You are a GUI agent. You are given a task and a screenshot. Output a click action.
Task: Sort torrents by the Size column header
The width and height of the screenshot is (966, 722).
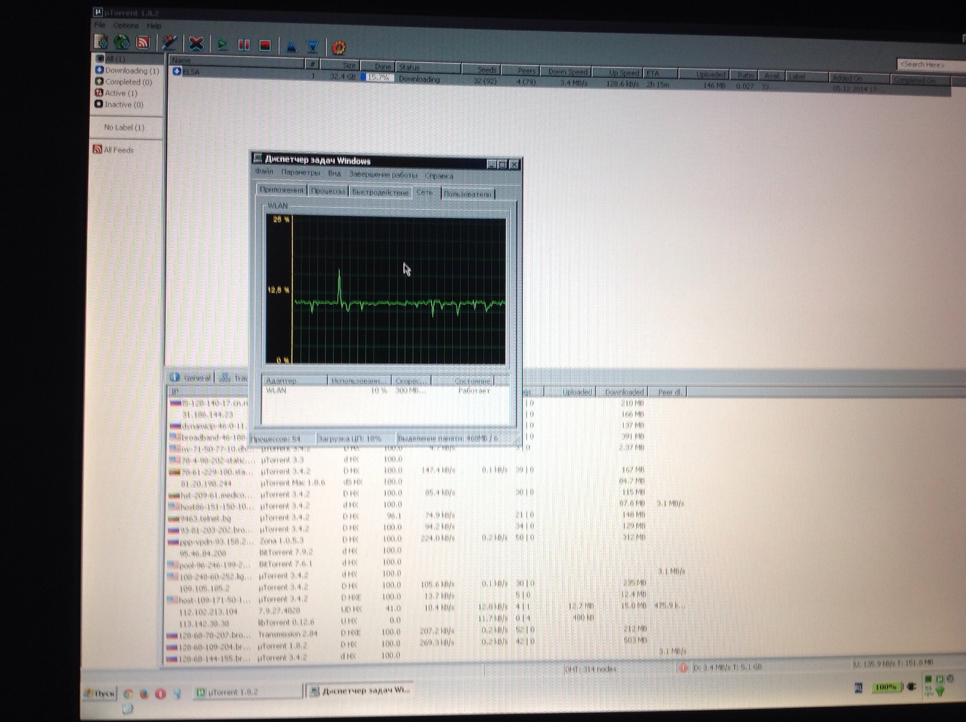pyautogui.click(x=340, y=65)
